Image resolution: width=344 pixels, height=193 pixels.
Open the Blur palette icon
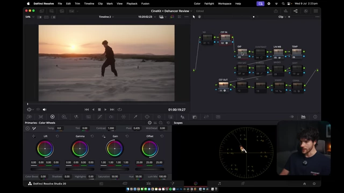click(182, 117)
